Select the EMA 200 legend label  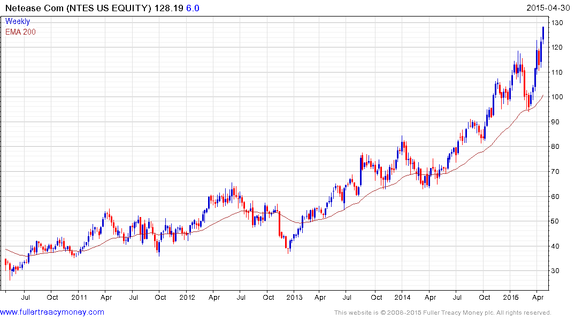[x=20, y=32]
